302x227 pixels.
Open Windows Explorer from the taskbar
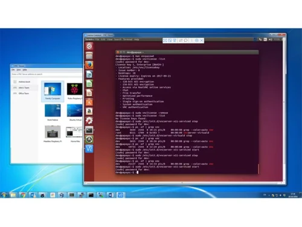[x=13, y=195]
